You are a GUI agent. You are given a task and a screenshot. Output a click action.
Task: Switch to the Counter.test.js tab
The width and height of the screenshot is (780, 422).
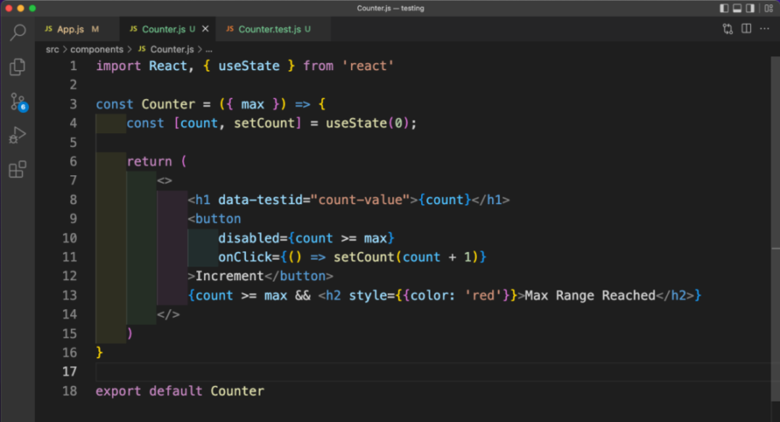click(x=268, y=29)
